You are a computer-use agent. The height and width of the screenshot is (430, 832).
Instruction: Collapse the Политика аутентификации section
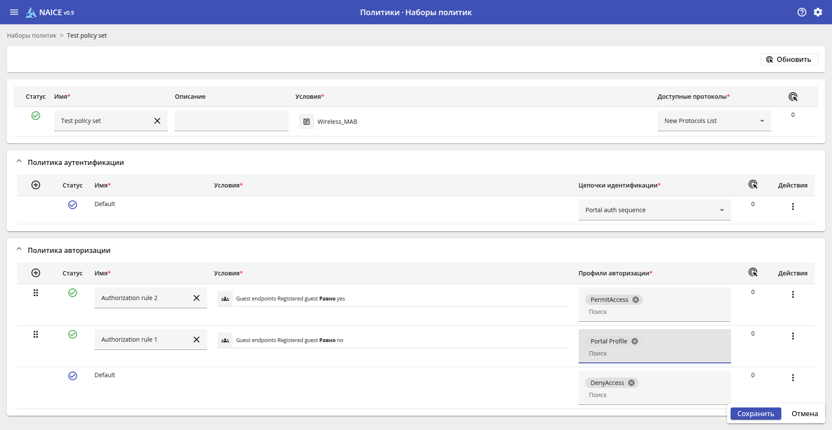pos(19,162)
